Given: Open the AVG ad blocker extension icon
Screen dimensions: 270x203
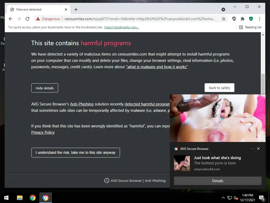Looking at the screenshot, I should click(234, 19).
